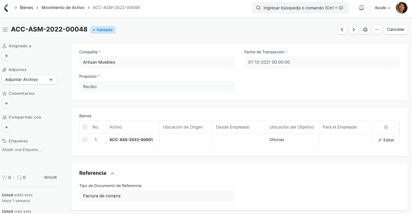Screen dimensions: 412x214
Task: Click SEGUIR to follow the document
Action: click(x=50, y=177)
